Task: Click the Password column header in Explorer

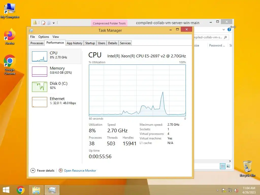Action: (217, 45)
